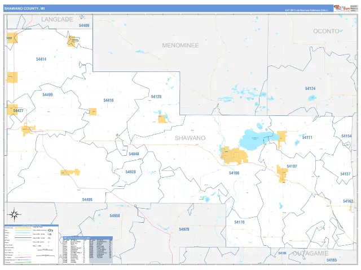Click ZIP code label 54928

click(130, 172)
